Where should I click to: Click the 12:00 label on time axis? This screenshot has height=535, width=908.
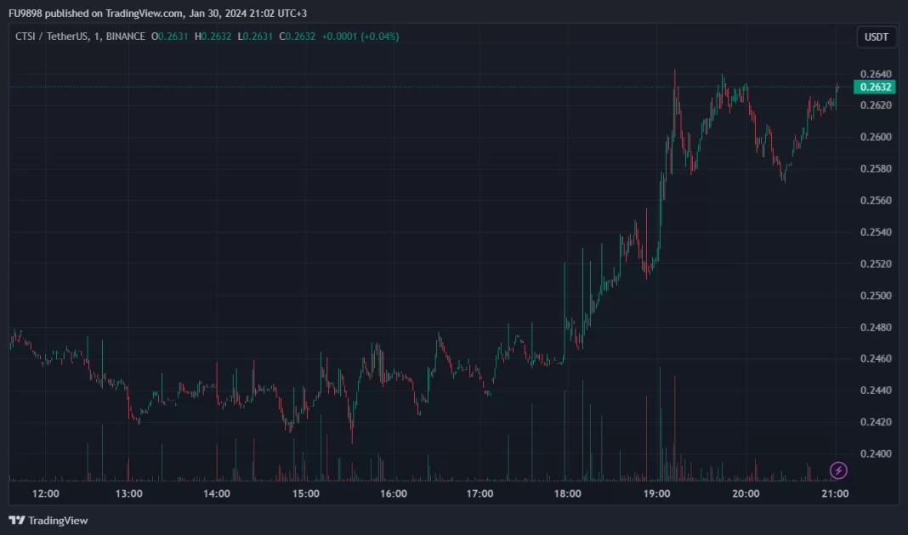(45, 493)
